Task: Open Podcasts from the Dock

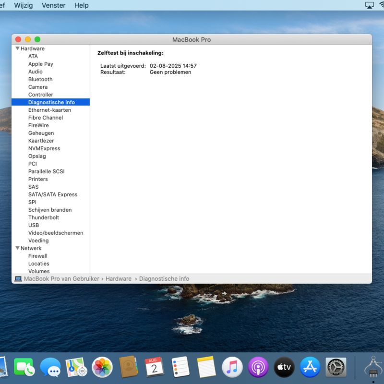Action: (258, 367)
